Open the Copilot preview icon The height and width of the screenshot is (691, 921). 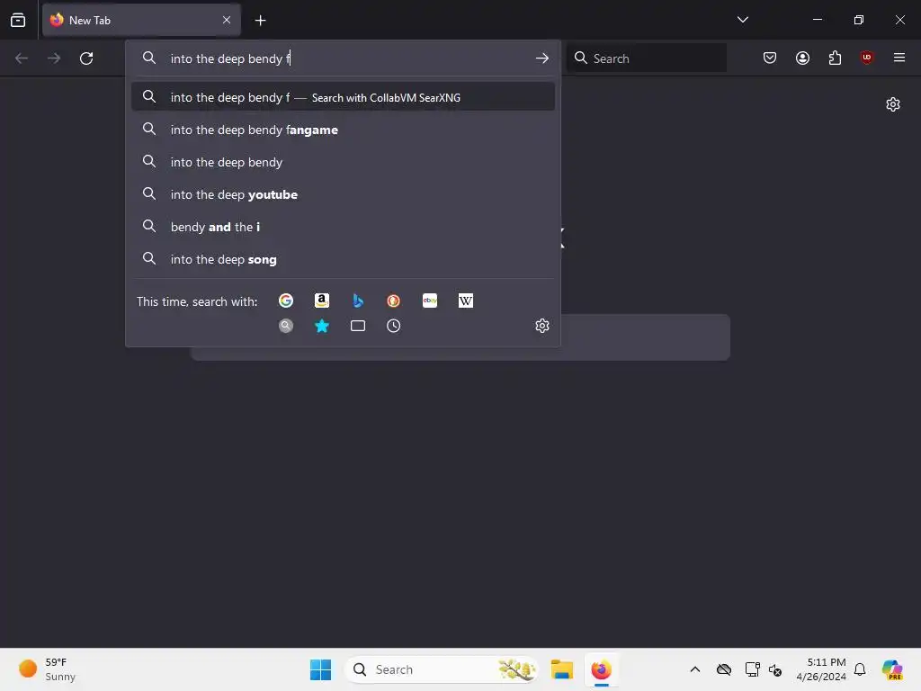pos(892,669)
